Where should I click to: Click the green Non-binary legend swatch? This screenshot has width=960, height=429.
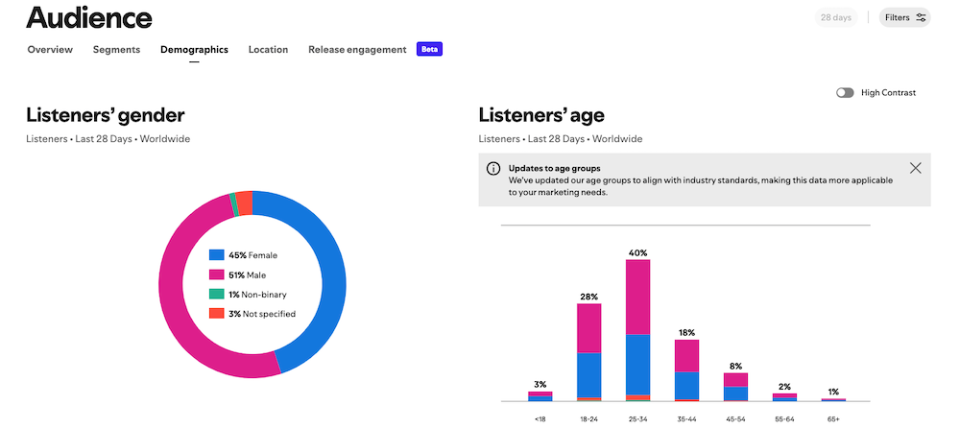click(217, 295)
